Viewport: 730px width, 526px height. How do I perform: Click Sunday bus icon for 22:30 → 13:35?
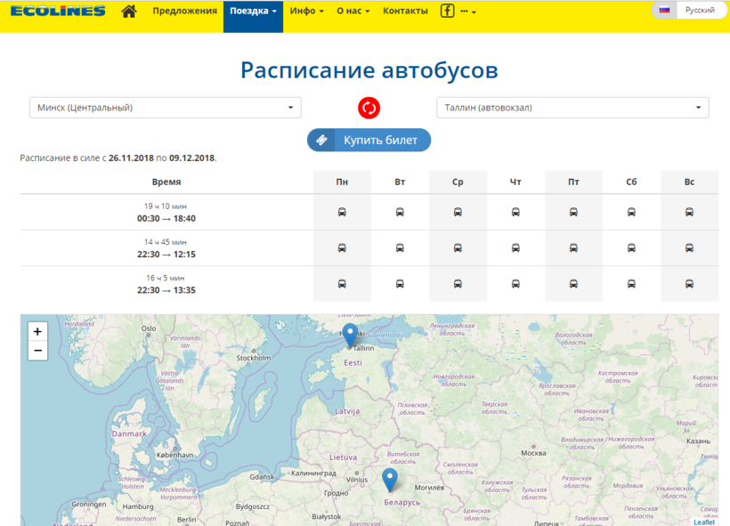point(689,284)
